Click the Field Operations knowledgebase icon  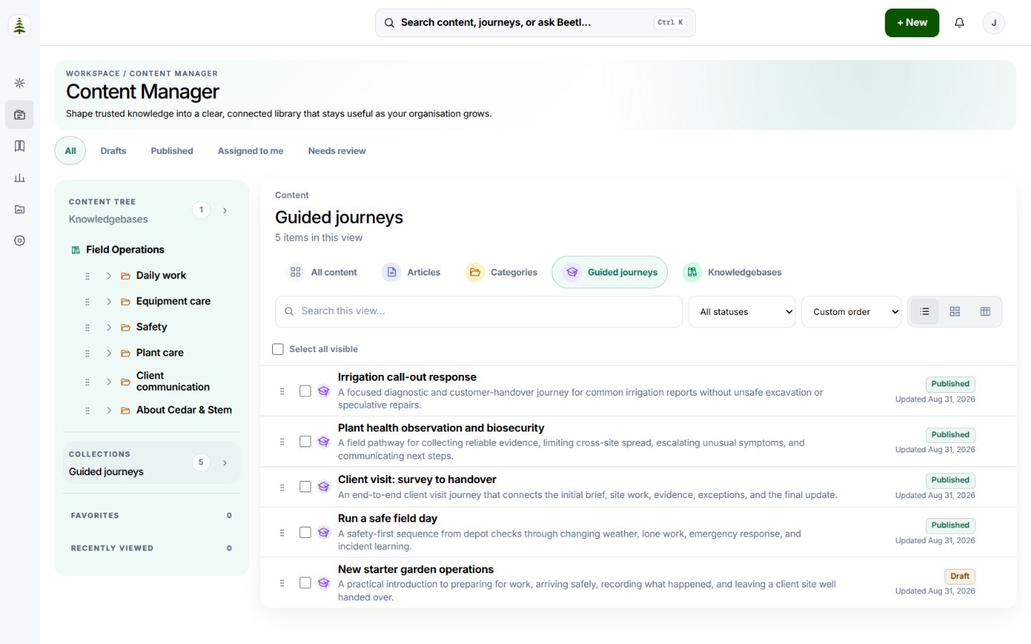click(75, 250)
